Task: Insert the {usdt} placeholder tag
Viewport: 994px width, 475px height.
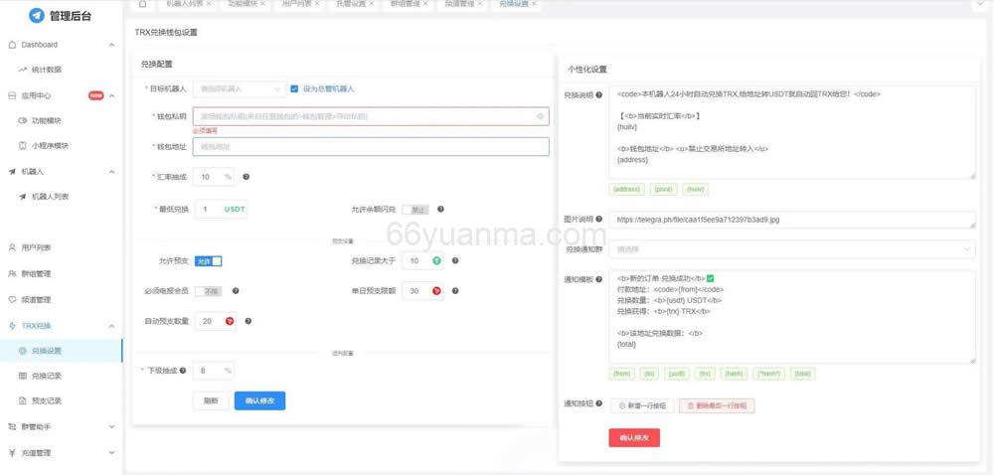Action: (x=677, y=375)
